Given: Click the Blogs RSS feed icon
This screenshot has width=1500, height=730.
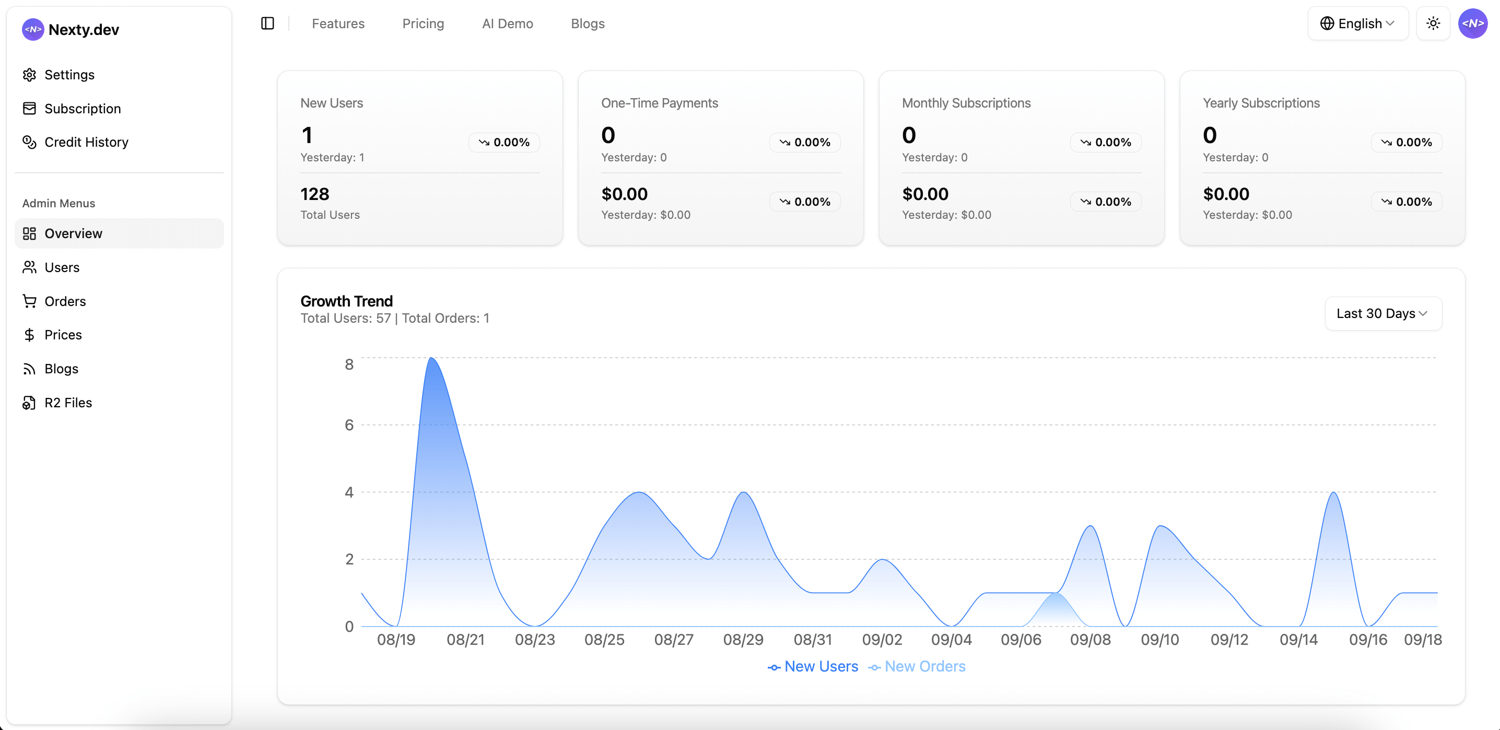Looking at the screenshot, I should tap(29, 369).
